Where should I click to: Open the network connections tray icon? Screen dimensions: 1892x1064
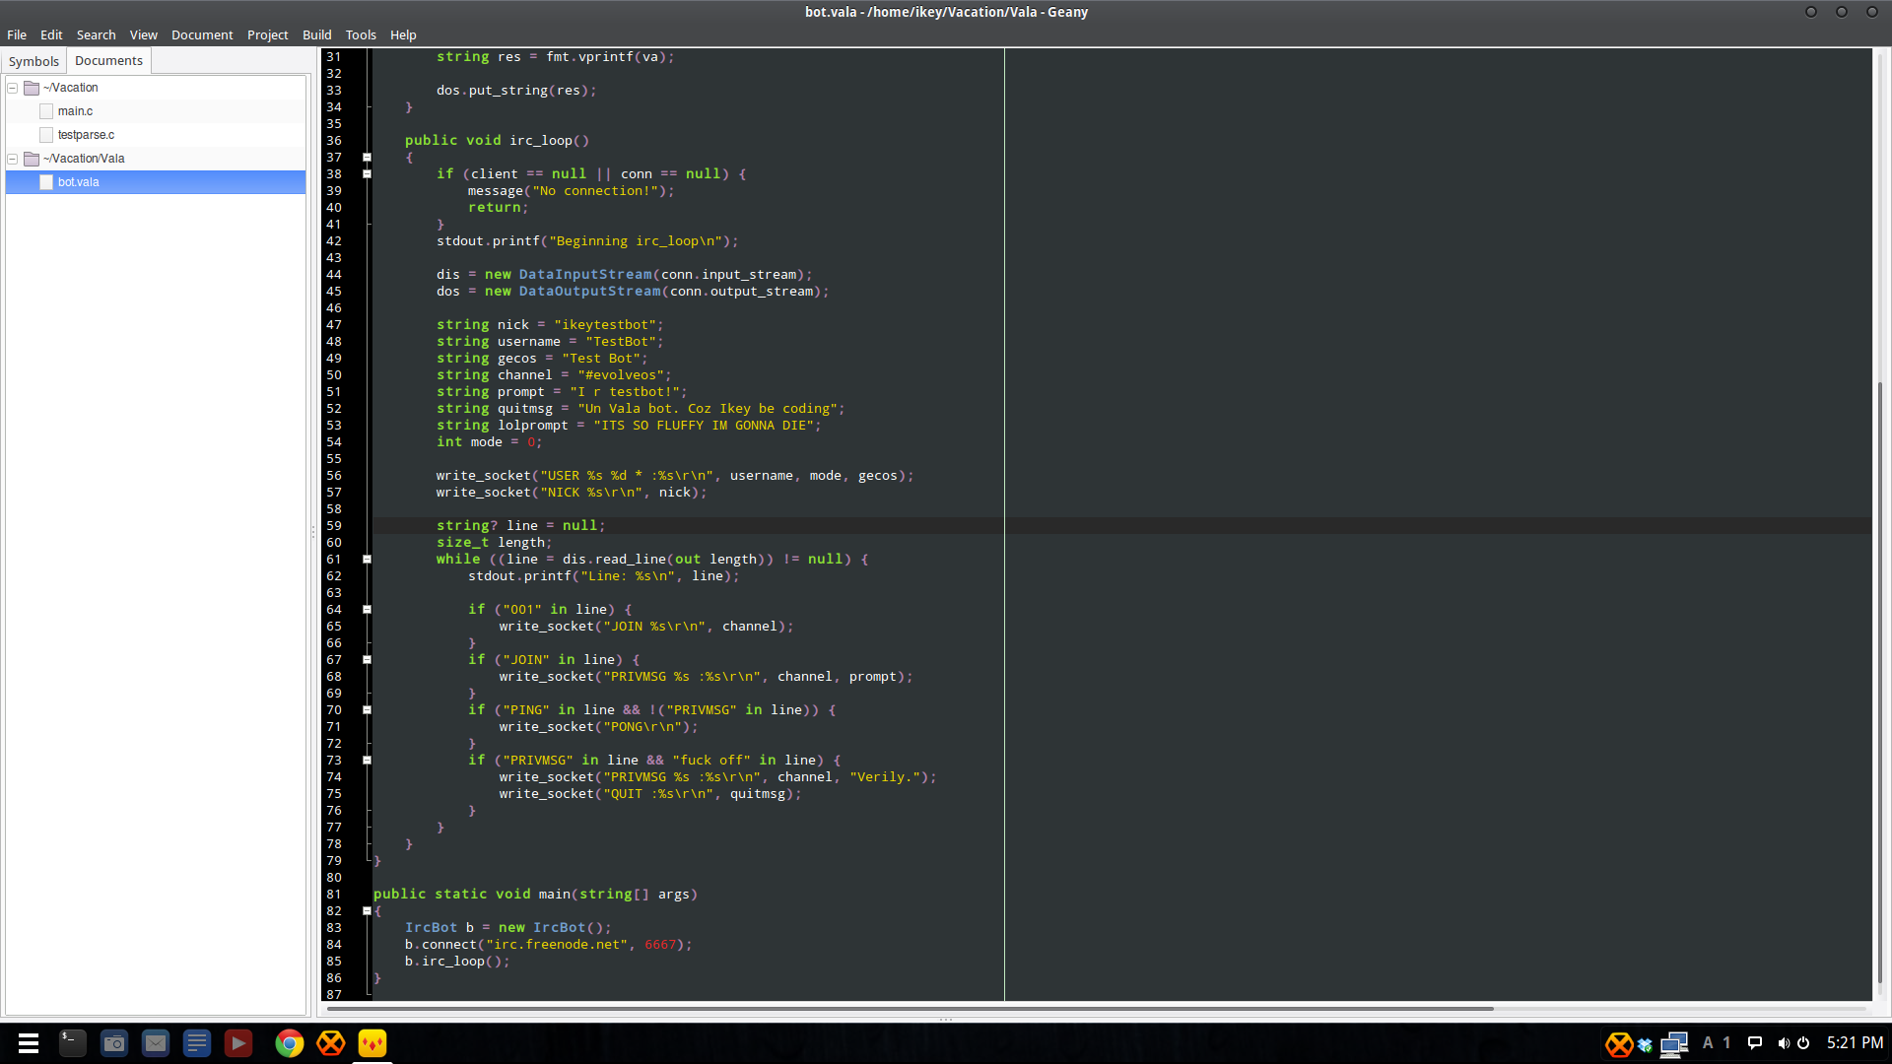click(x=1674, y=1044)
